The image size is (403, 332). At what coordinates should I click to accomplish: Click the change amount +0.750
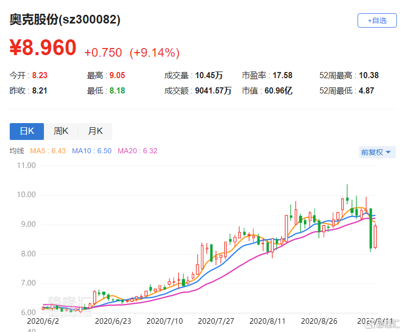point(103,53)
